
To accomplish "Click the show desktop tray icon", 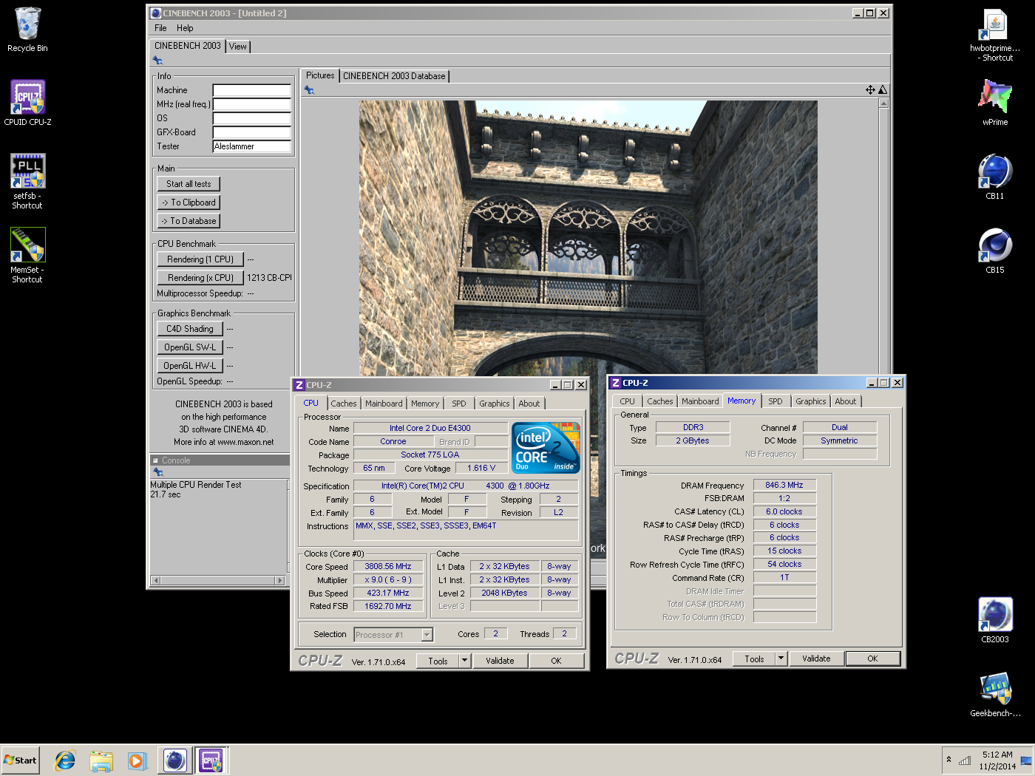I will (x=1026, y=760).
